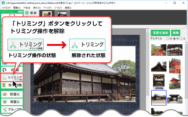Viewport: 188px width, 117px height.
Task: Click the page strip scroll right arrow
Action: 185,27
